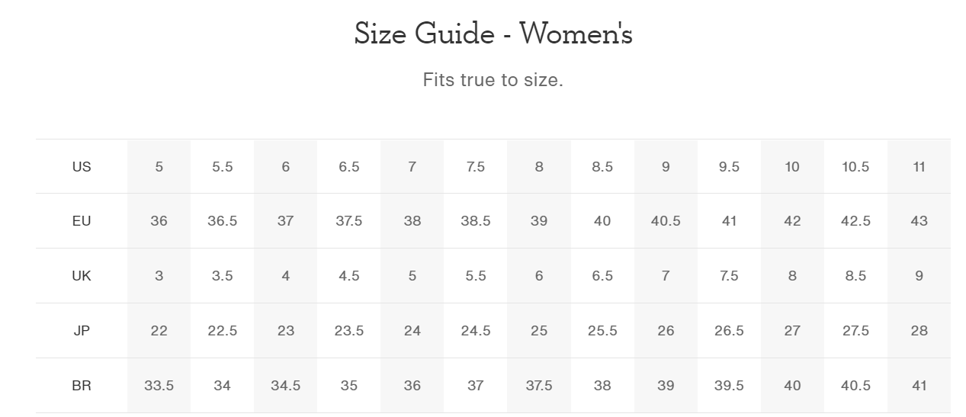This screenshot has width=966, height=417.
Task: Click EU size 40.5 cell
Action: click(666, 221)
